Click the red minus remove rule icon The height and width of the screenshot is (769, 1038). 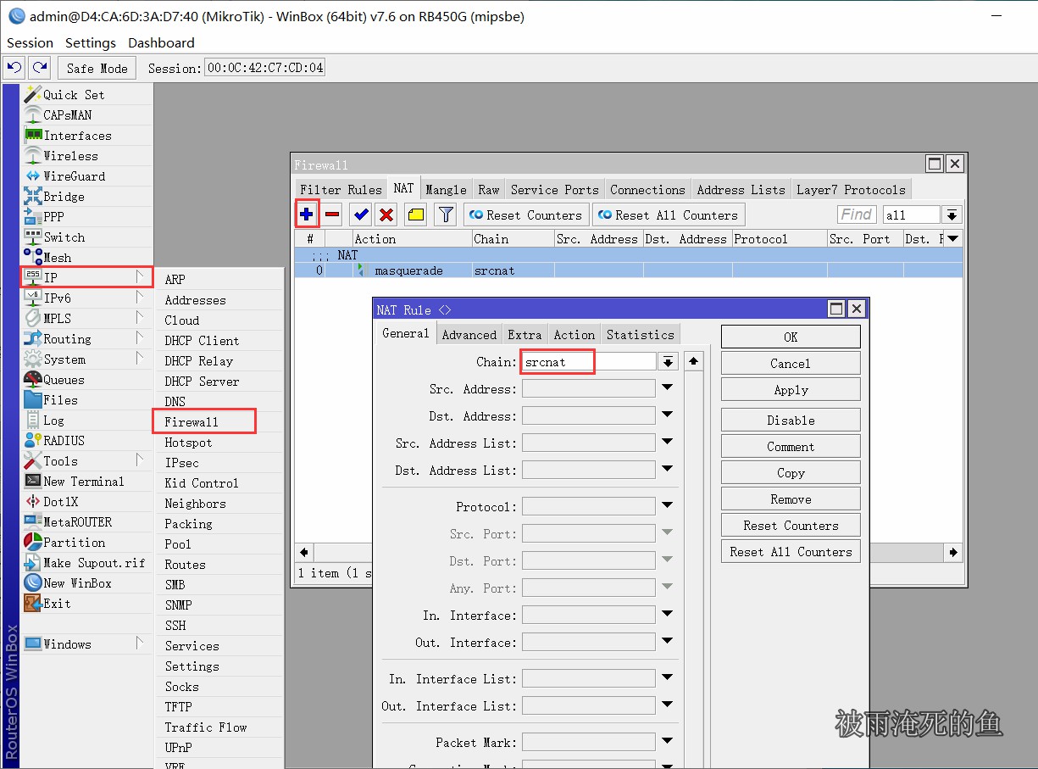332,215
